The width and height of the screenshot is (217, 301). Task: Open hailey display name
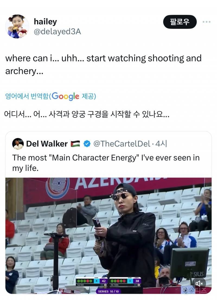pyautogui.click(x=45, y=21)
